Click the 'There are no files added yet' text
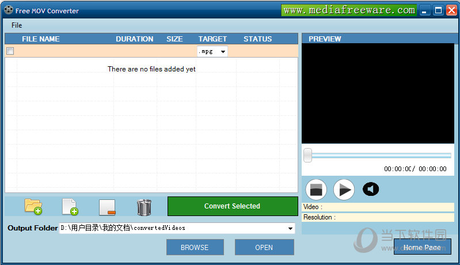The width and height of the screenshot is (460, 265). click(151, 69)
